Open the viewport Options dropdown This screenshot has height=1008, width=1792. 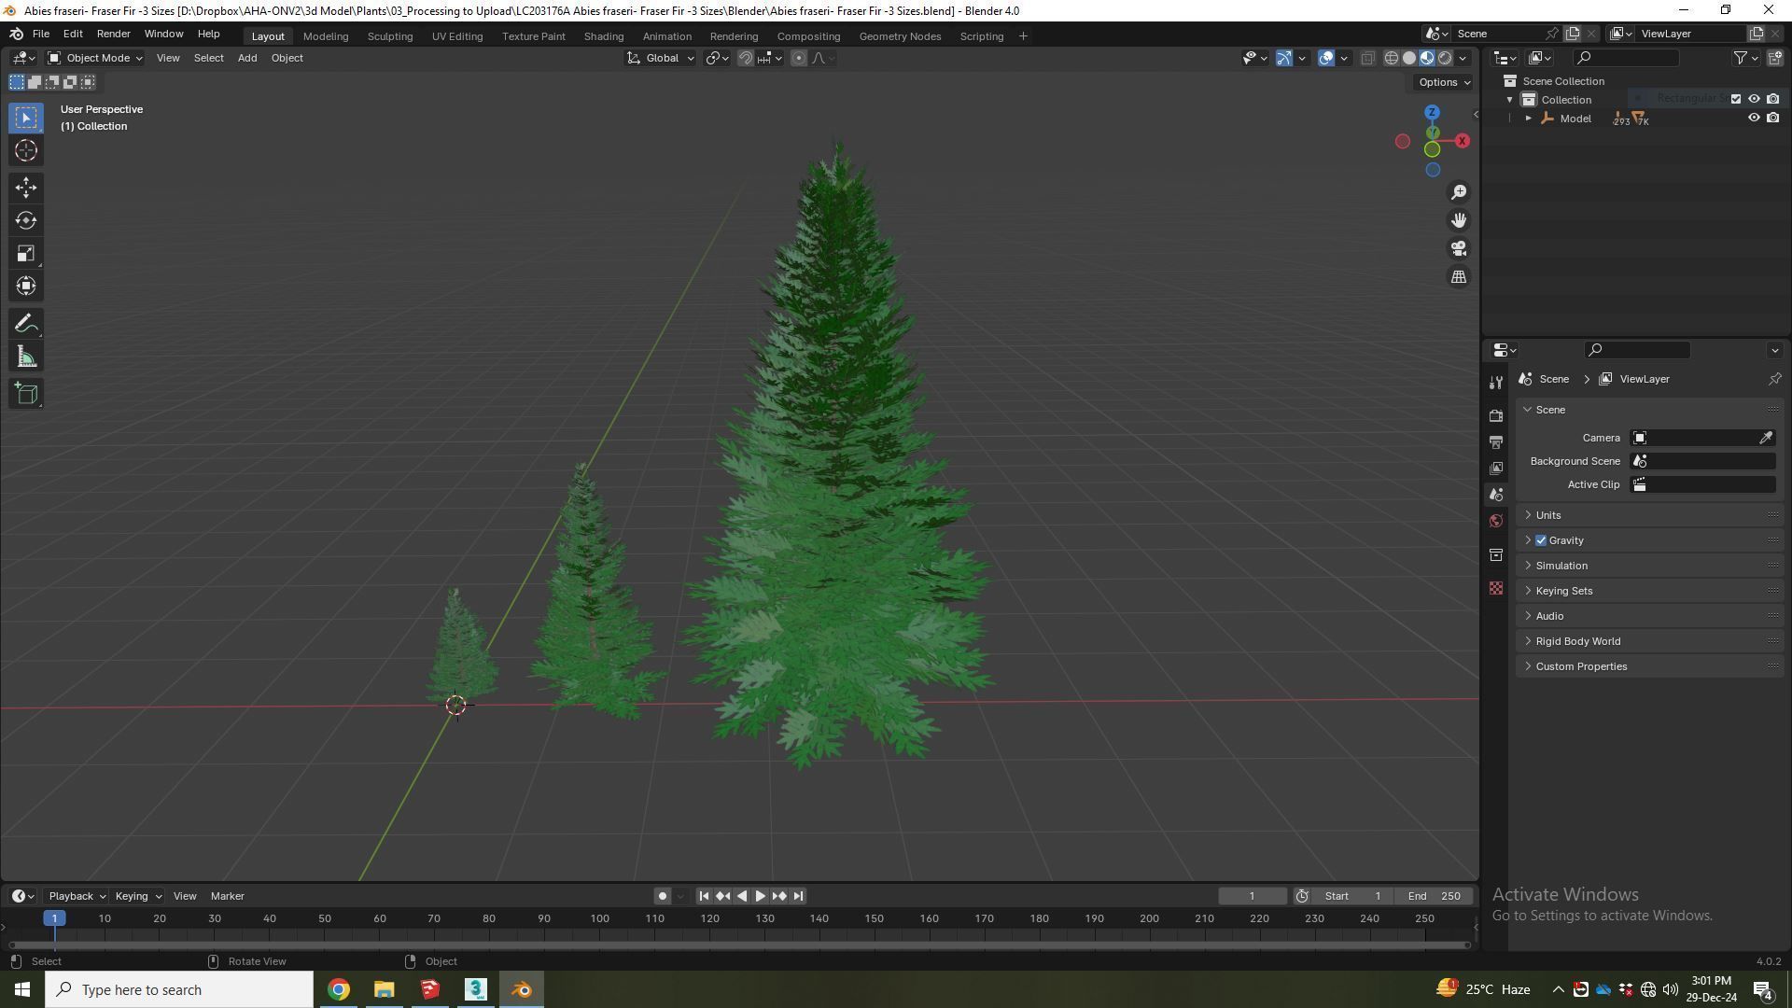(x=1443, y=82)
